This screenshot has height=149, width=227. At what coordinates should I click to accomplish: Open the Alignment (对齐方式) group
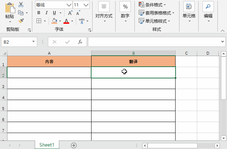click(104, 12)
